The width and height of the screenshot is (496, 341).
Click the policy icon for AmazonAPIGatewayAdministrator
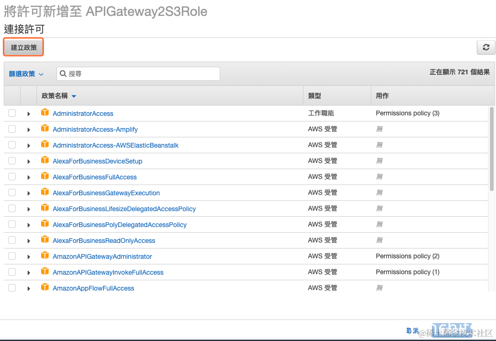click(x=45, y=256)
